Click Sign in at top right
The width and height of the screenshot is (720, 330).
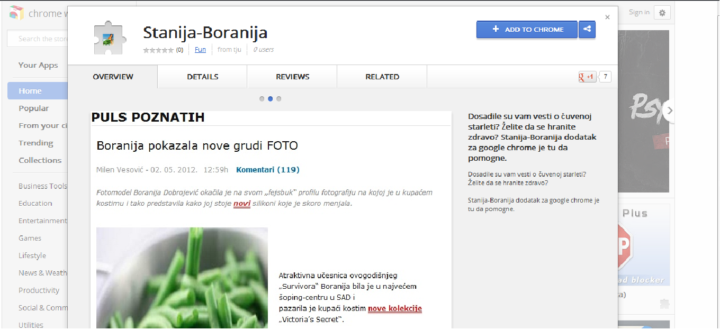639,12
